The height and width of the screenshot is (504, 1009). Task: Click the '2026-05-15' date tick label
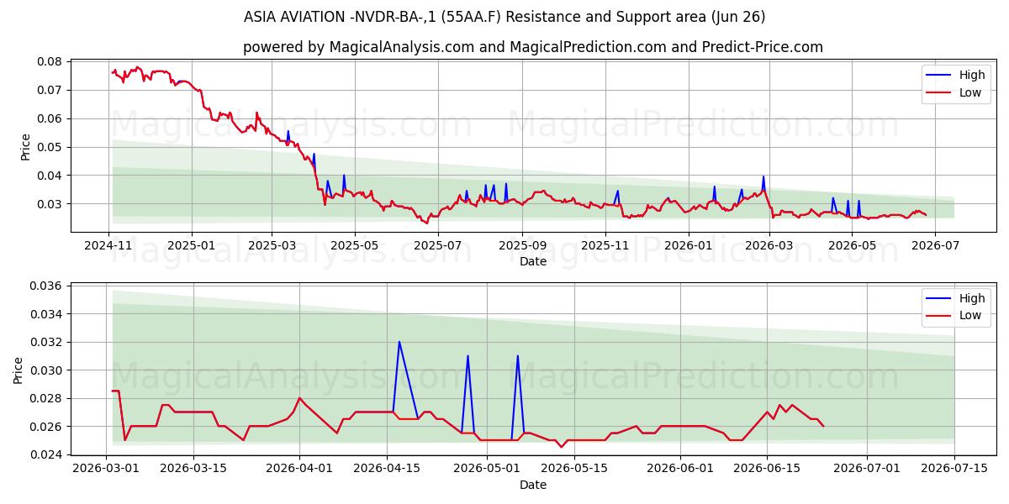point(573,469)
